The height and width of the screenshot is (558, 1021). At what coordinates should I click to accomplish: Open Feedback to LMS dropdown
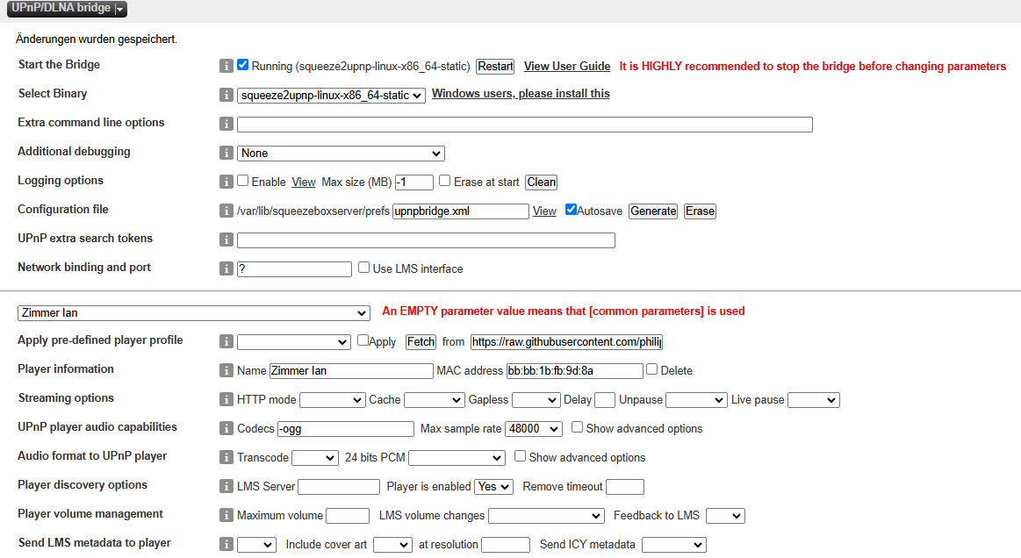(x=725, y=516)
